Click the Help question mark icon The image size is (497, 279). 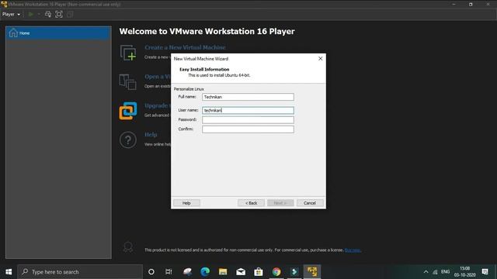point(128,139)
